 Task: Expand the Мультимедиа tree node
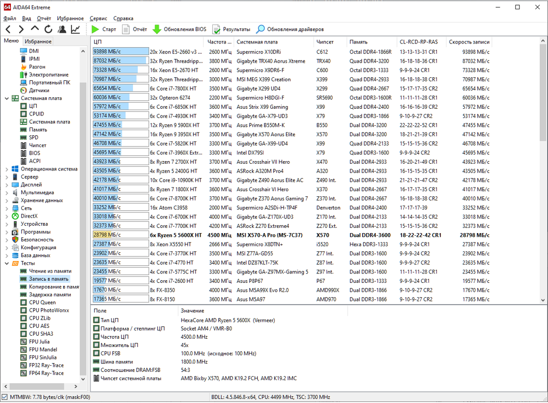tap(7, 193)
